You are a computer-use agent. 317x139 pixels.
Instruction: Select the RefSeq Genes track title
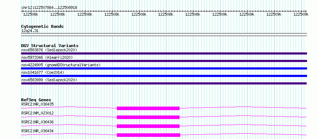coord(36,100)
